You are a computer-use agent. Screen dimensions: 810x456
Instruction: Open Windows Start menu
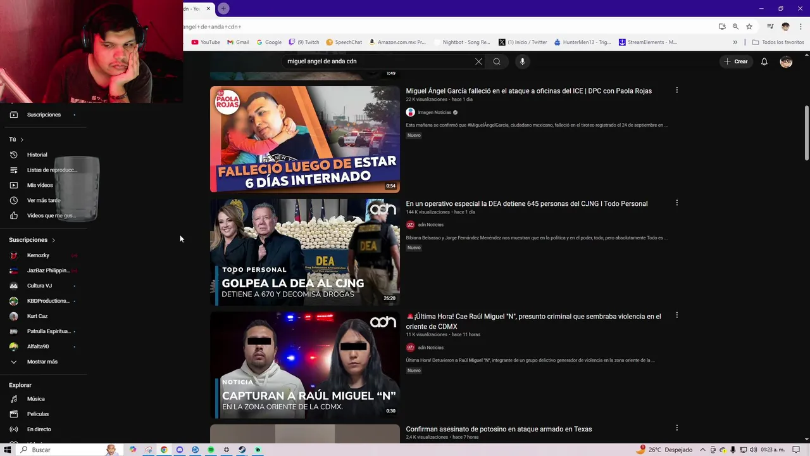[x=8, y=450]
